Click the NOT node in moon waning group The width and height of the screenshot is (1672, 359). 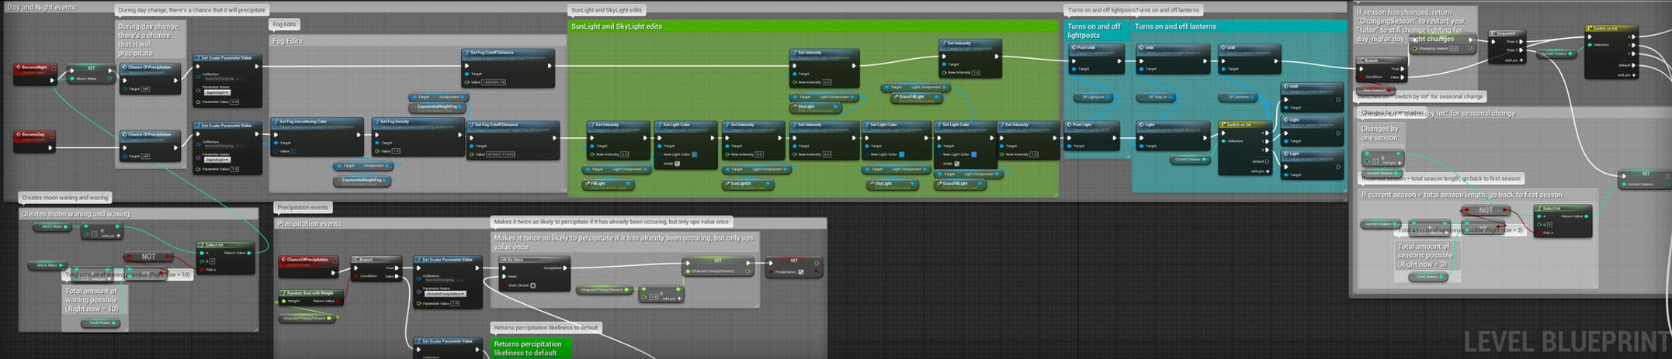pyautogui.click(x=147, y=257)
